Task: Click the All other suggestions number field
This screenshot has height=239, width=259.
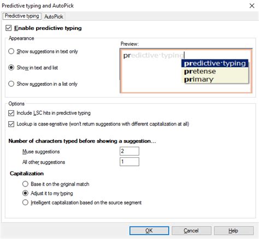Action: (129, 162)
